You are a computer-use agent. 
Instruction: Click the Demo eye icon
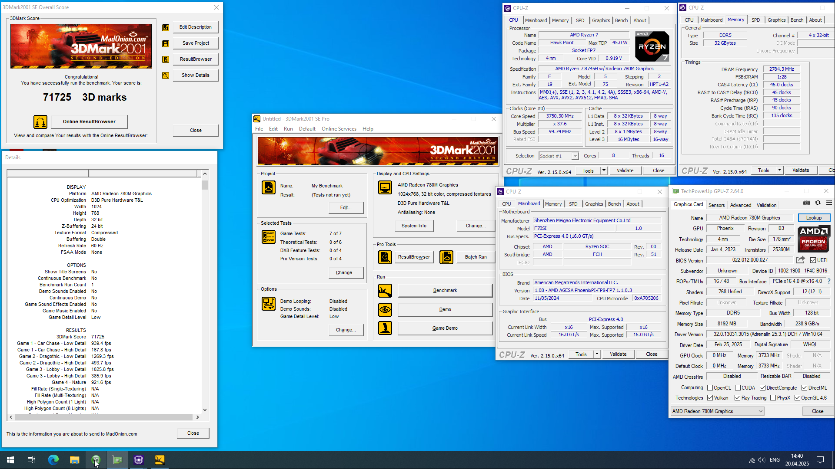coord(385,310)
